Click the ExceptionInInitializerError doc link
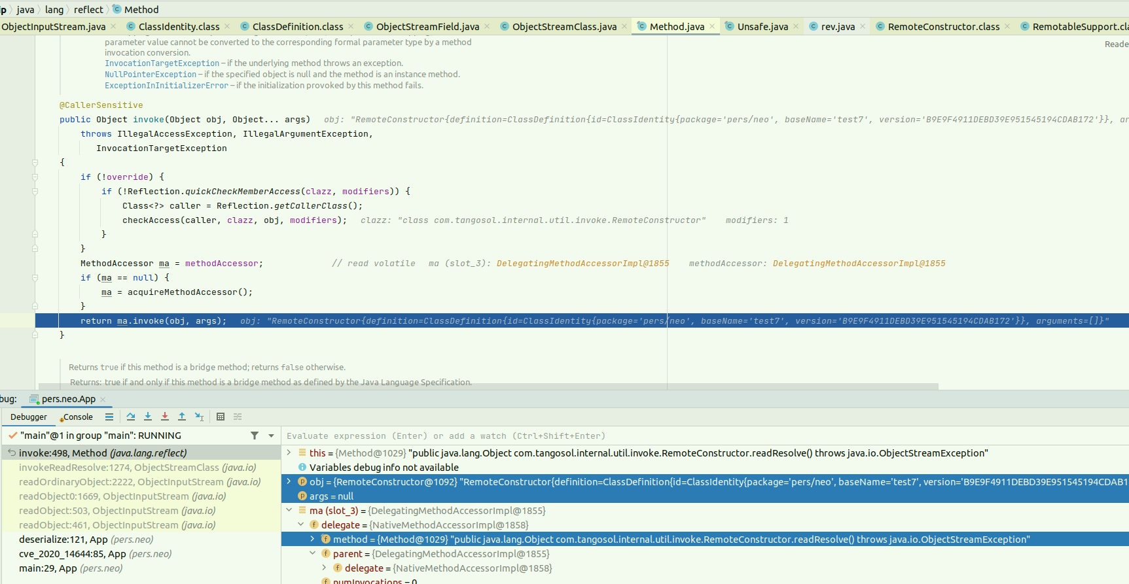Image resolution: width=1129 pixels, height=584 pixels. tap(166, 86)
